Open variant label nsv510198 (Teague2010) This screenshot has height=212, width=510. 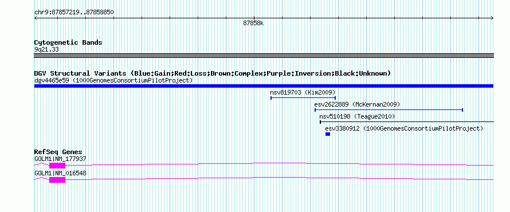pyautogui.click(x=357, y=117)
